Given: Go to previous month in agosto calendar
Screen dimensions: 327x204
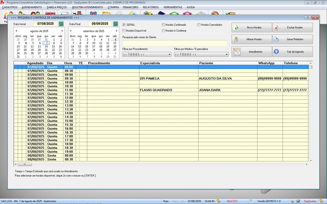Looking at the screenshot, I should tap(16, 31).
